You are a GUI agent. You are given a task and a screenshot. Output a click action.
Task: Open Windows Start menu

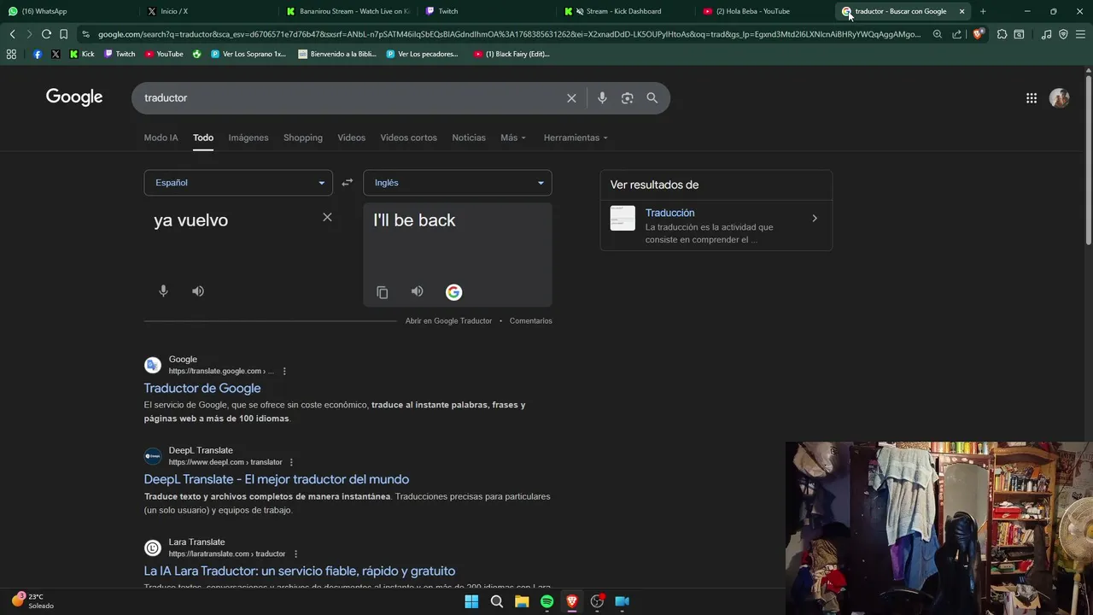[x=471, y=601]
